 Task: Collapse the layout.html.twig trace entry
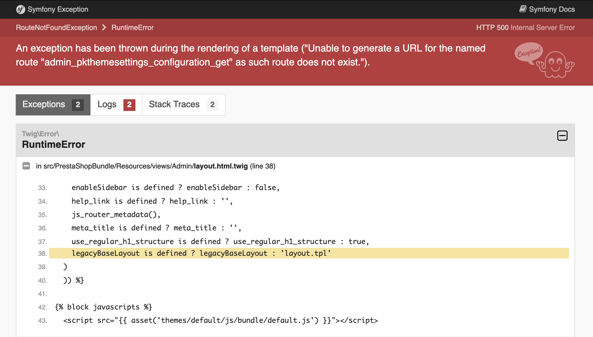(26, 166)
